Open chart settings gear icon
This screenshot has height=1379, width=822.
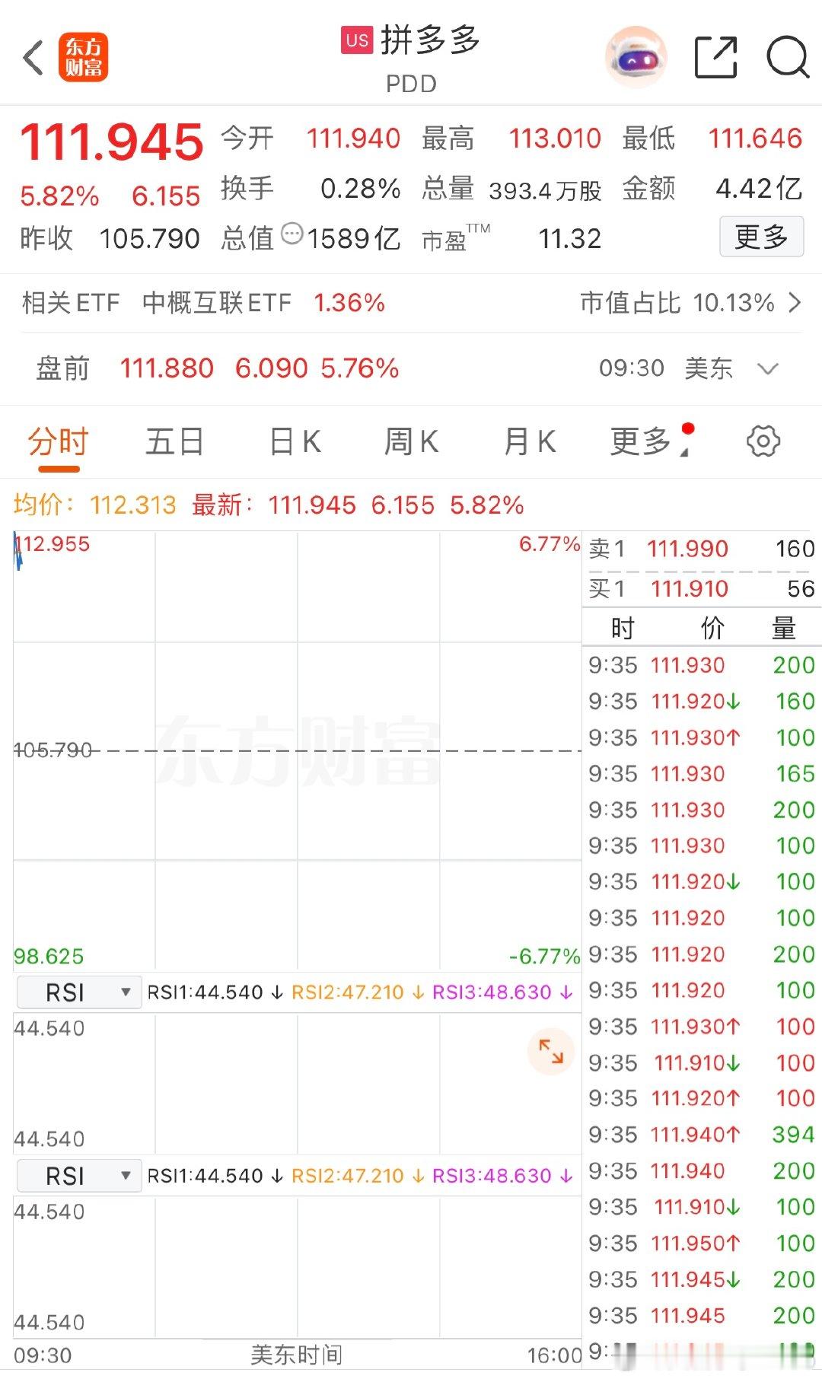[x=763, y=441]
